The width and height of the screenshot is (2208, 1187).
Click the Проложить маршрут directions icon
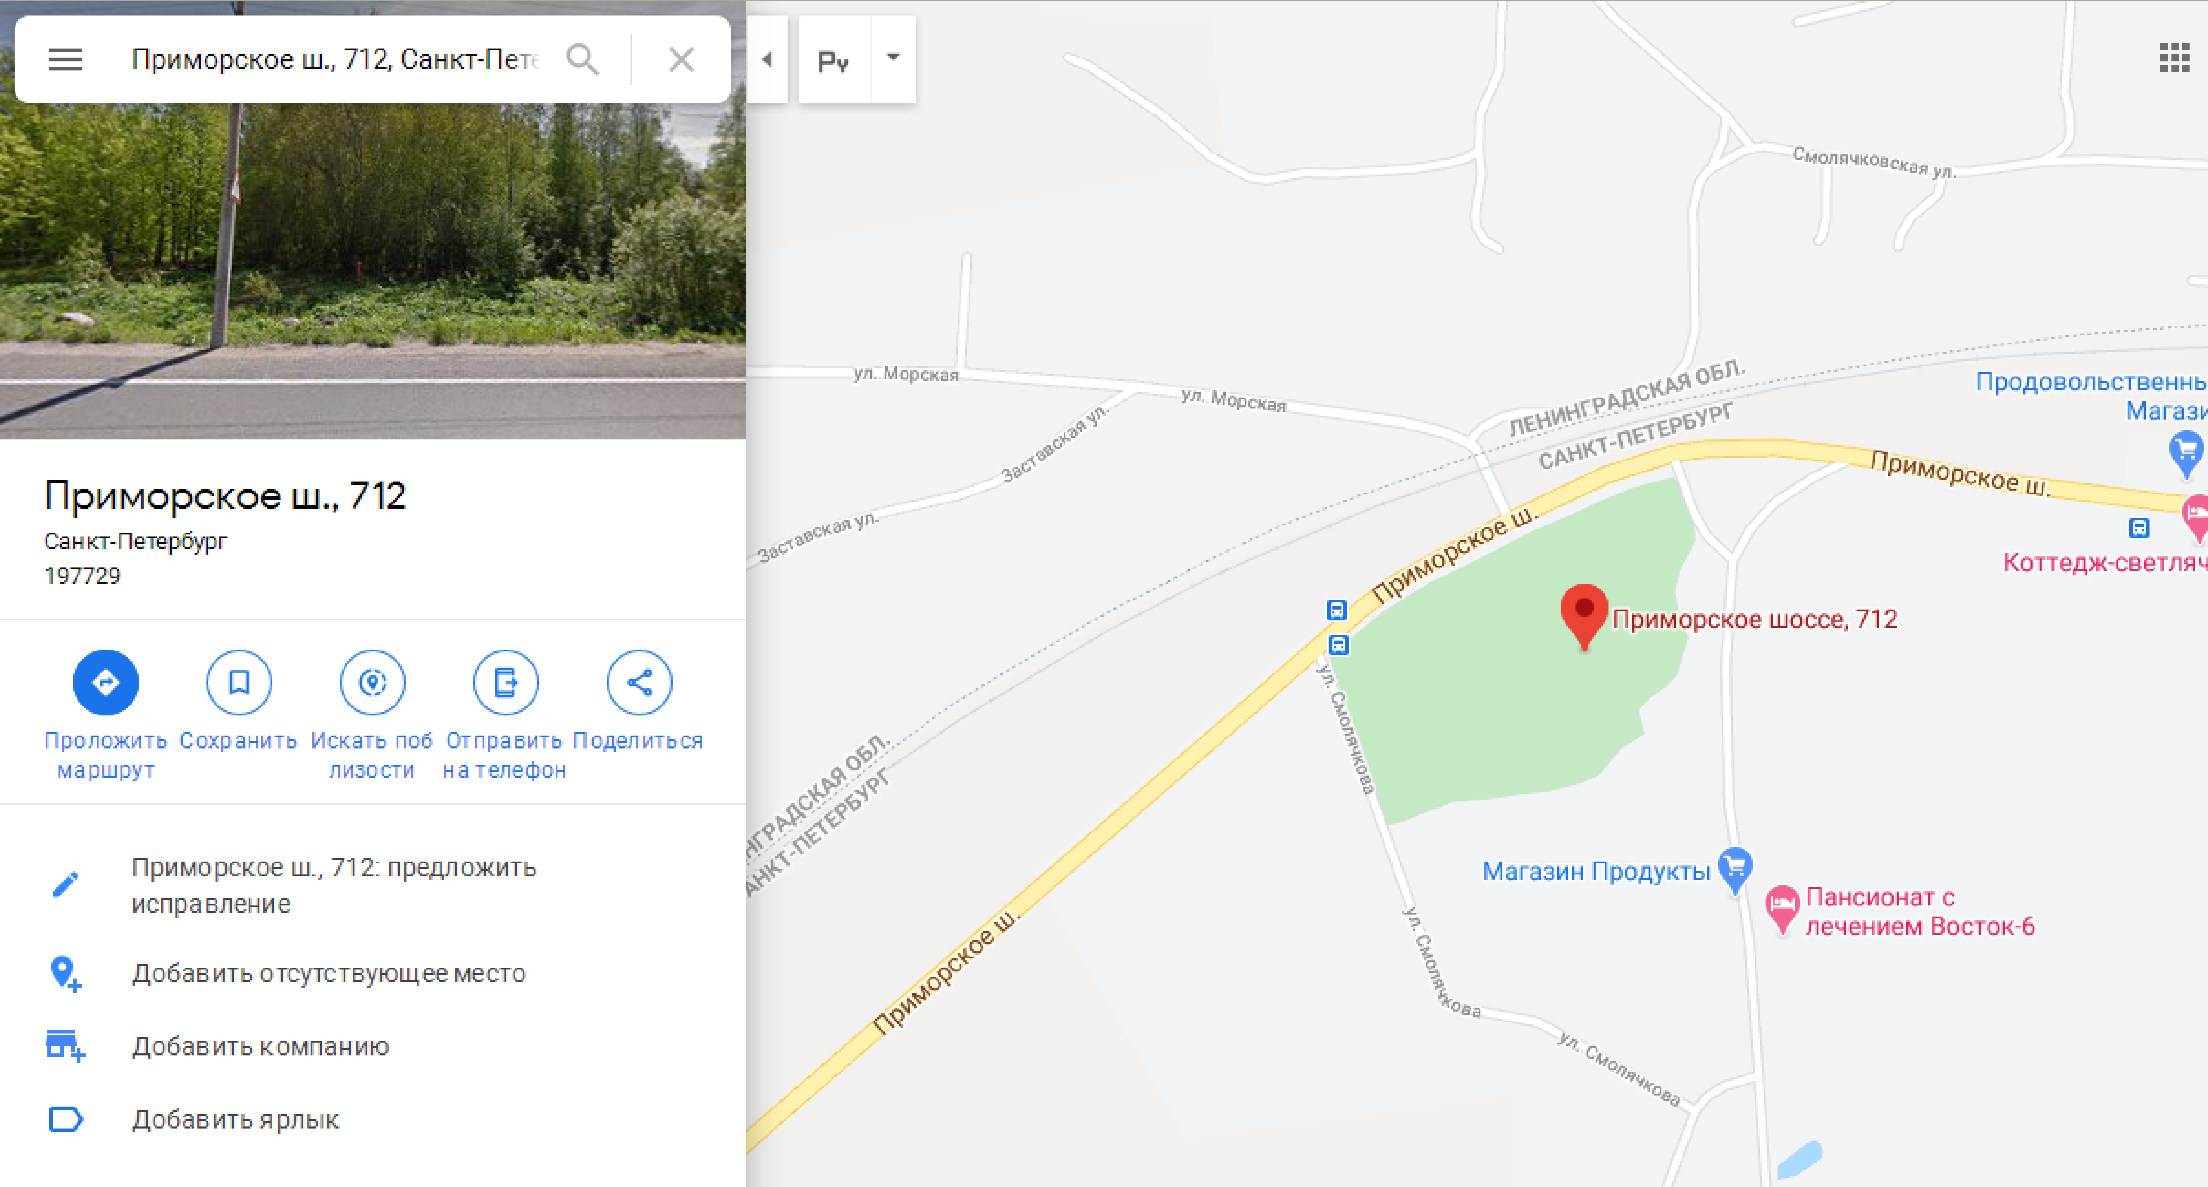pos(106,682)
